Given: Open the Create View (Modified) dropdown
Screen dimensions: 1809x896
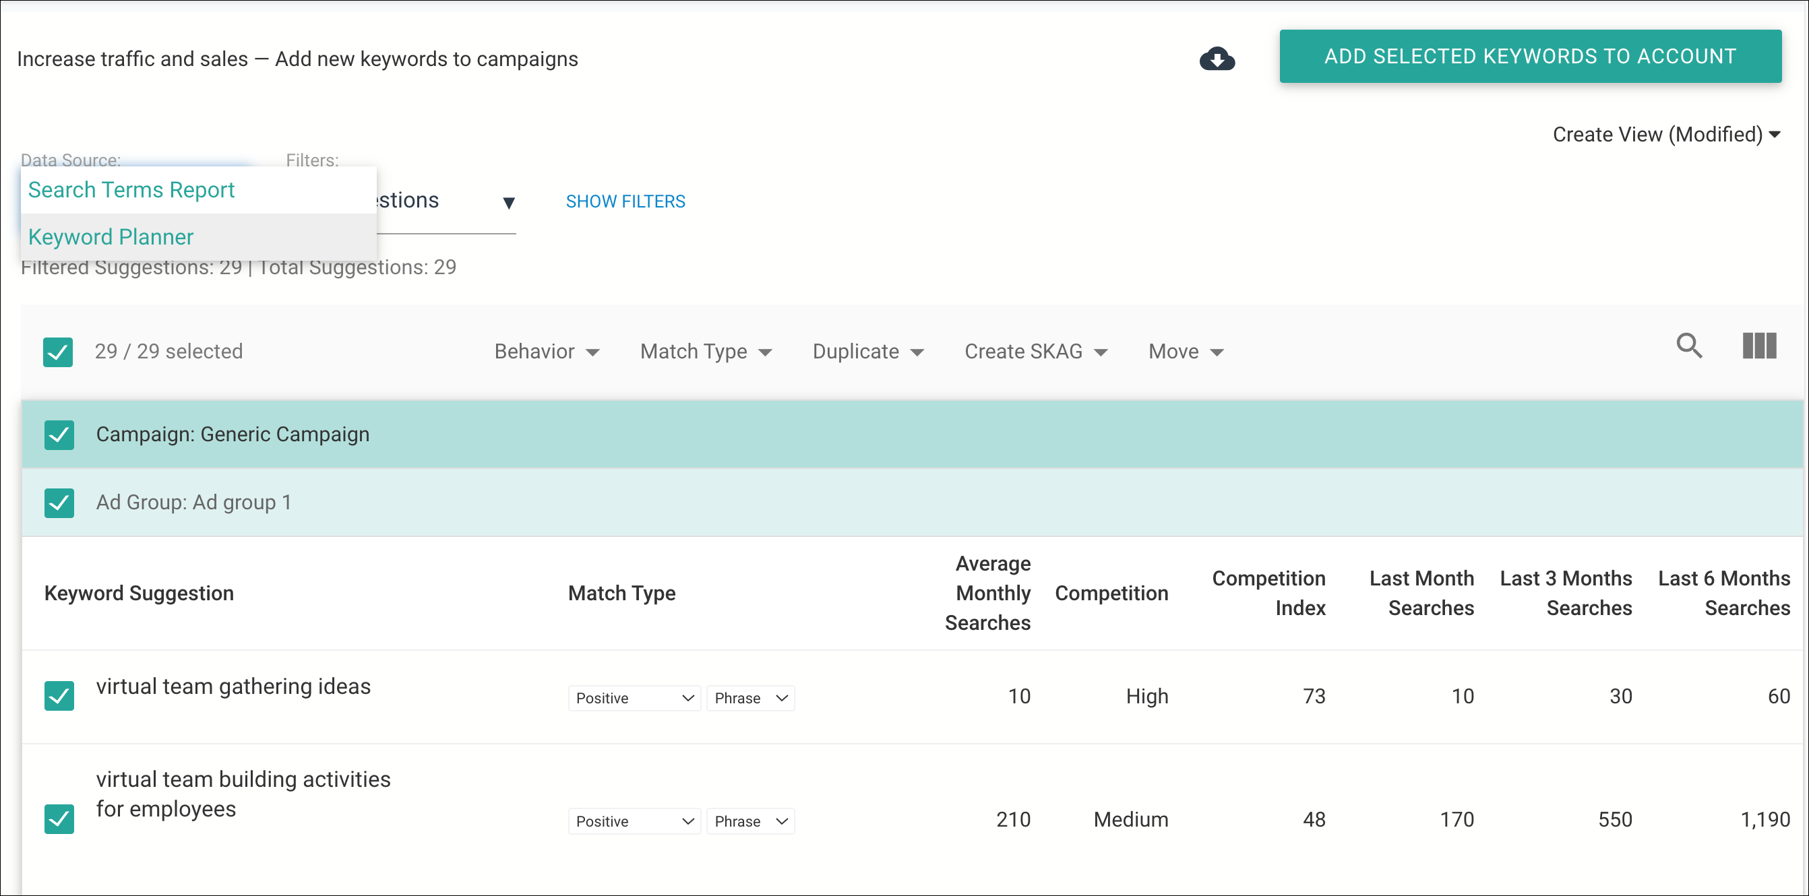Looking at the screenshot, I should click(x=1665, y=134).
